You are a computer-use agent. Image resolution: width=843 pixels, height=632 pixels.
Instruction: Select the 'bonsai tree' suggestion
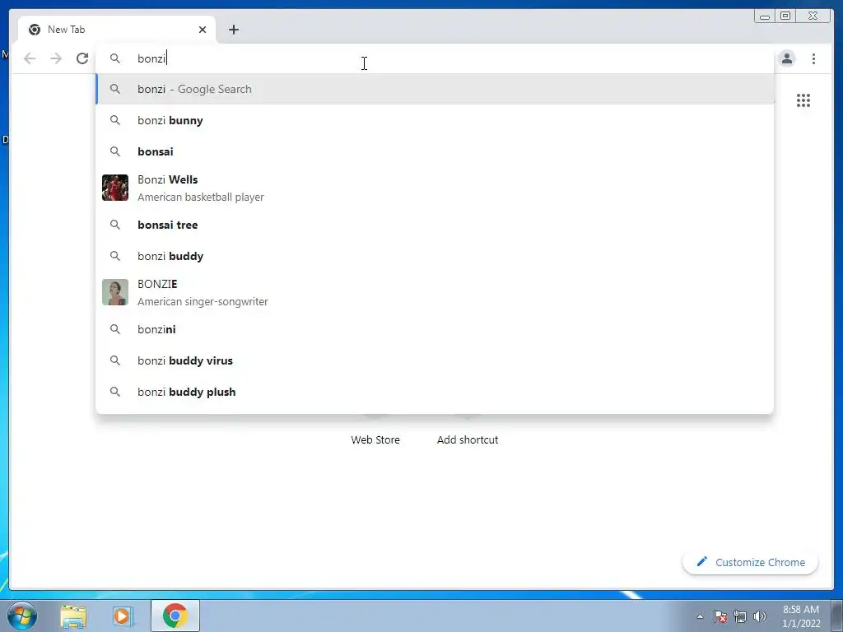tap(435, 225)
